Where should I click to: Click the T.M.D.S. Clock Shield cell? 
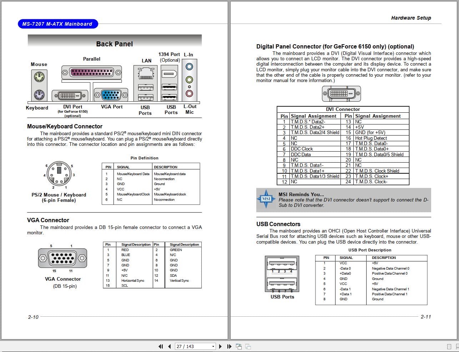point(377,171)
